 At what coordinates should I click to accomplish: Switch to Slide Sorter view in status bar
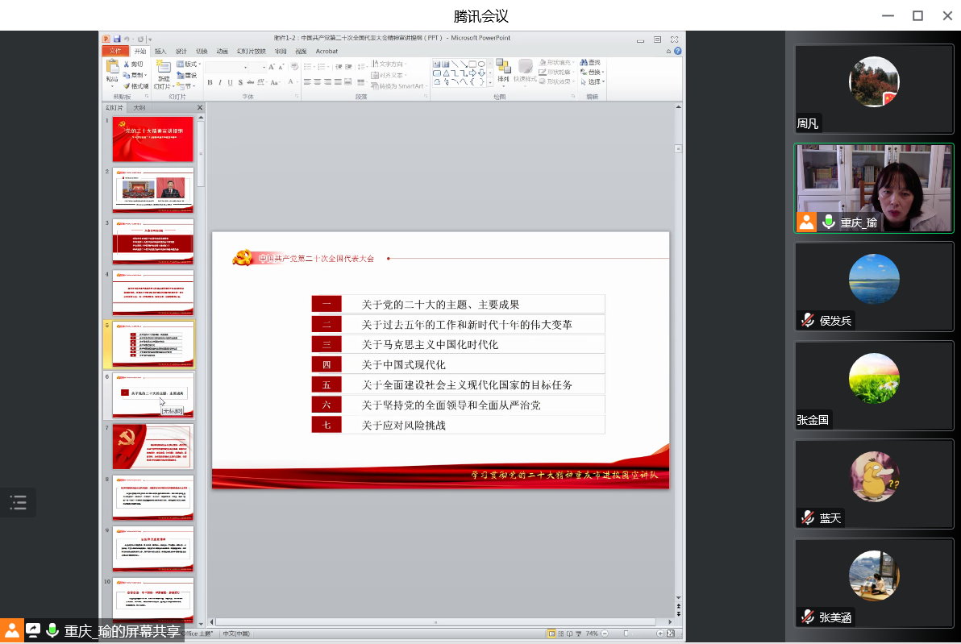click(x=562, y=634)
